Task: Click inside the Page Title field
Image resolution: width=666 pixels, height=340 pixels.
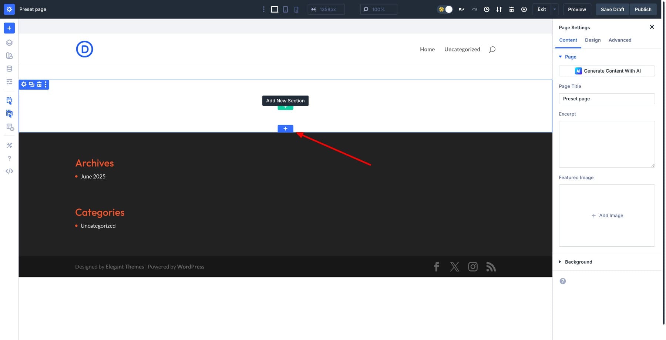Action: pyautogui.click(x=606, y=99)
